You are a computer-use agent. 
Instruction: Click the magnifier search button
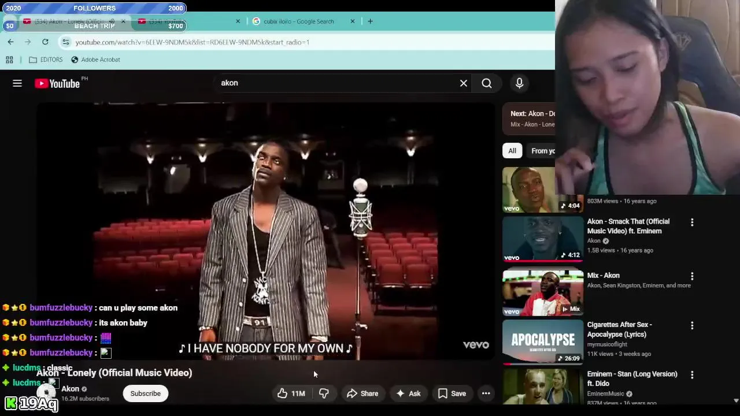(487, 83)
